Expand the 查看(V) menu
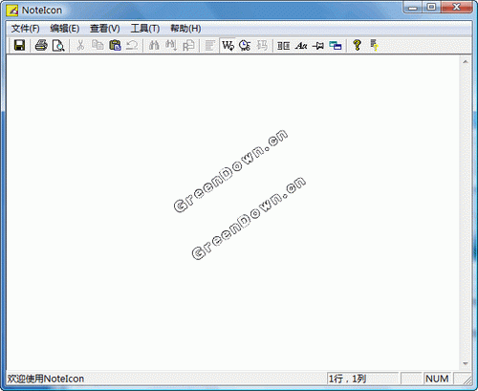Screen dimensions: 478x391 click(x=105, y=29)
